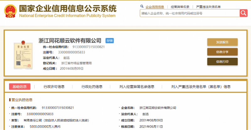Click the header legal representative name 赵远
The width and height of the screenshot is (251, 130).
[x=67, y=58]
